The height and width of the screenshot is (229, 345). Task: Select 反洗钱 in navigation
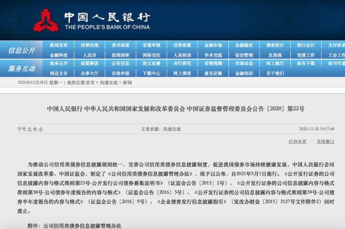click(275, 55)
